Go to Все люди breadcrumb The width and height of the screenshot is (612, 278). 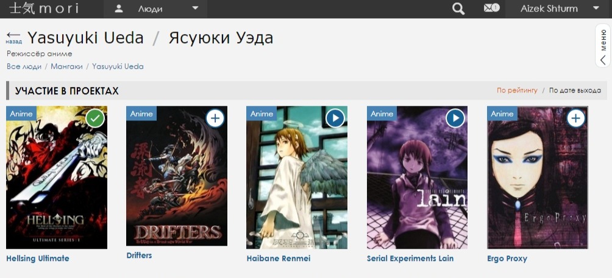coord(24,66)
